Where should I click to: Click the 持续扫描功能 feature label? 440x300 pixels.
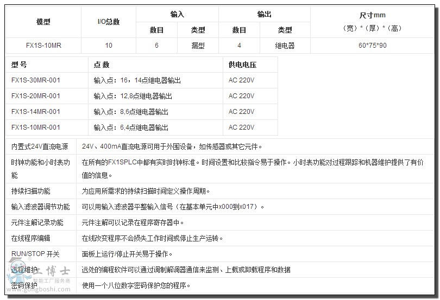(x=31, y=191)
